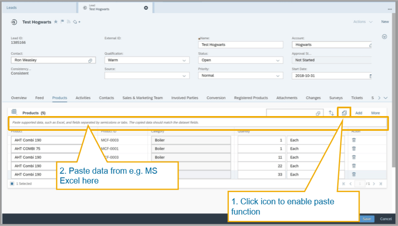Follow the lead feed icon
This screenshot has height=226, width=398.
(x=69, y=22)
